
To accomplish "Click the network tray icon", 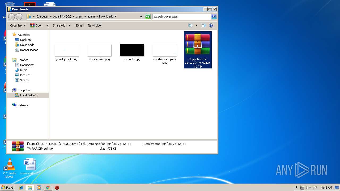I will tap(302, 188).
